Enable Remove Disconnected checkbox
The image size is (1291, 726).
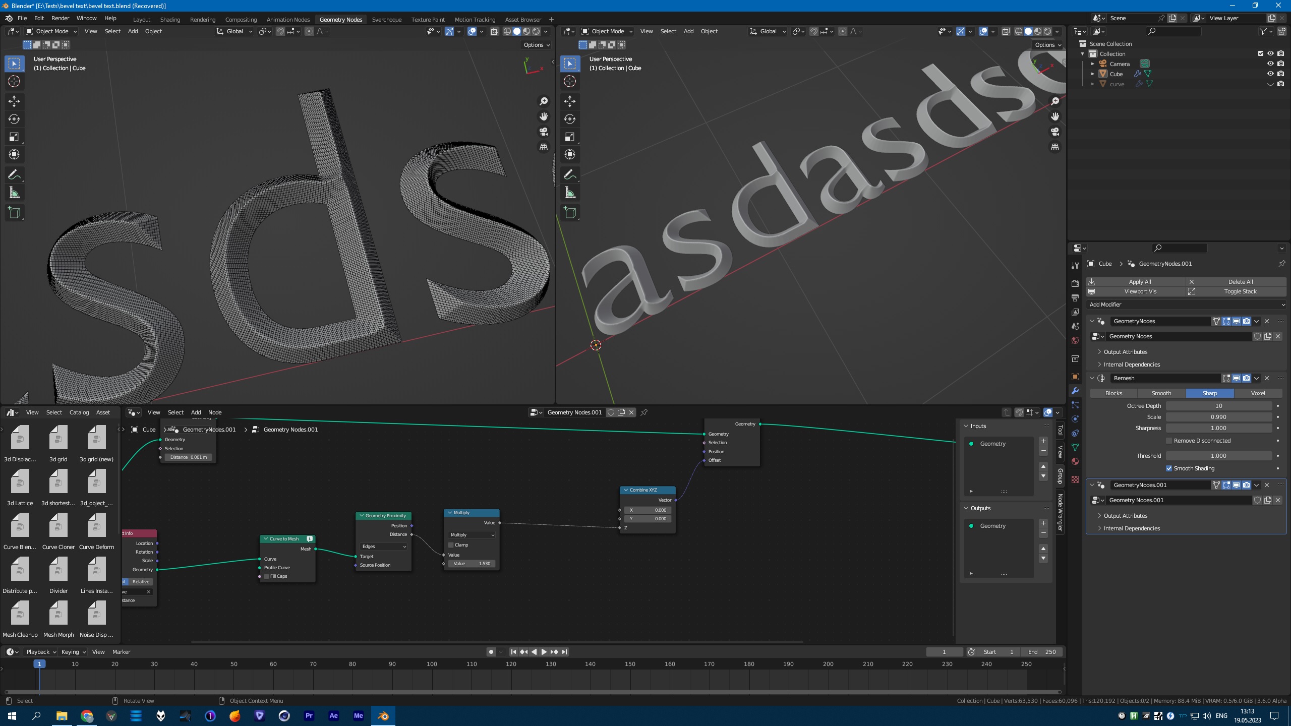coord(1169,441)
